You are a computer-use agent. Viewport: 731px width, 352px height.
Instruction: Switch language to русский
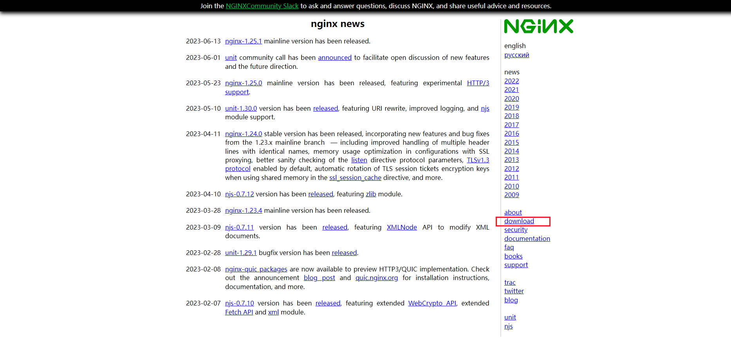click(516, 55)
